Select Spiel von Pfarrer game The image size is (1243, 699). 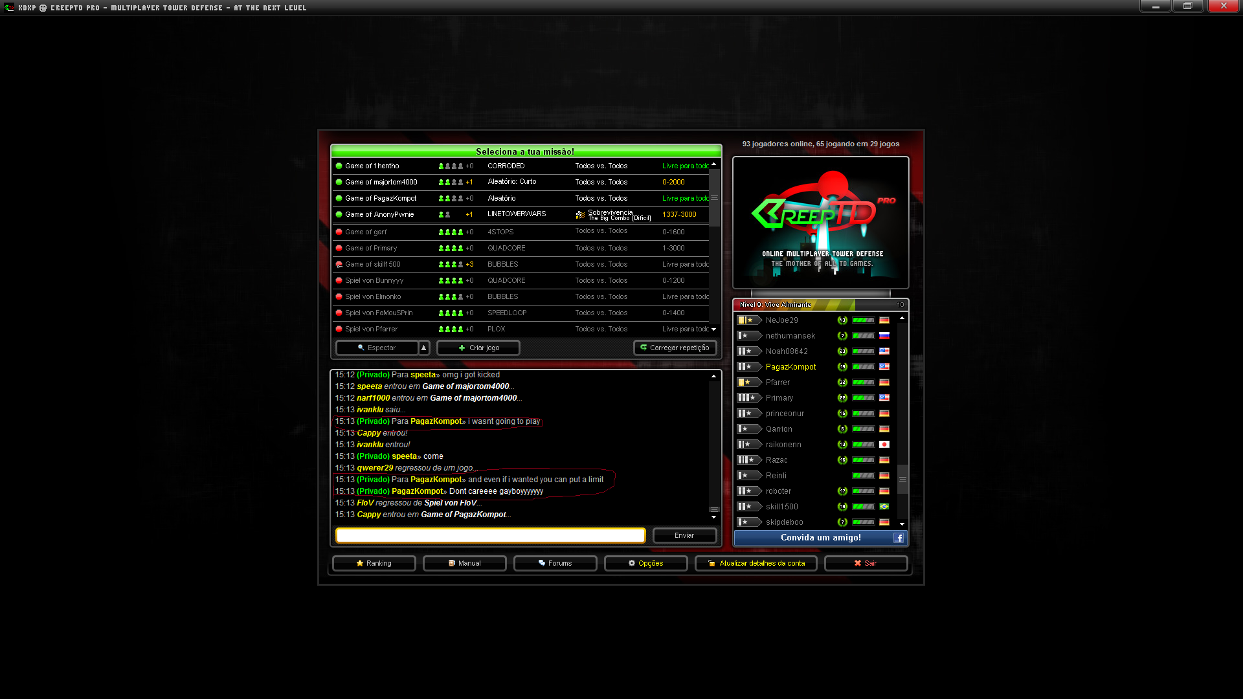coord(521,329)
